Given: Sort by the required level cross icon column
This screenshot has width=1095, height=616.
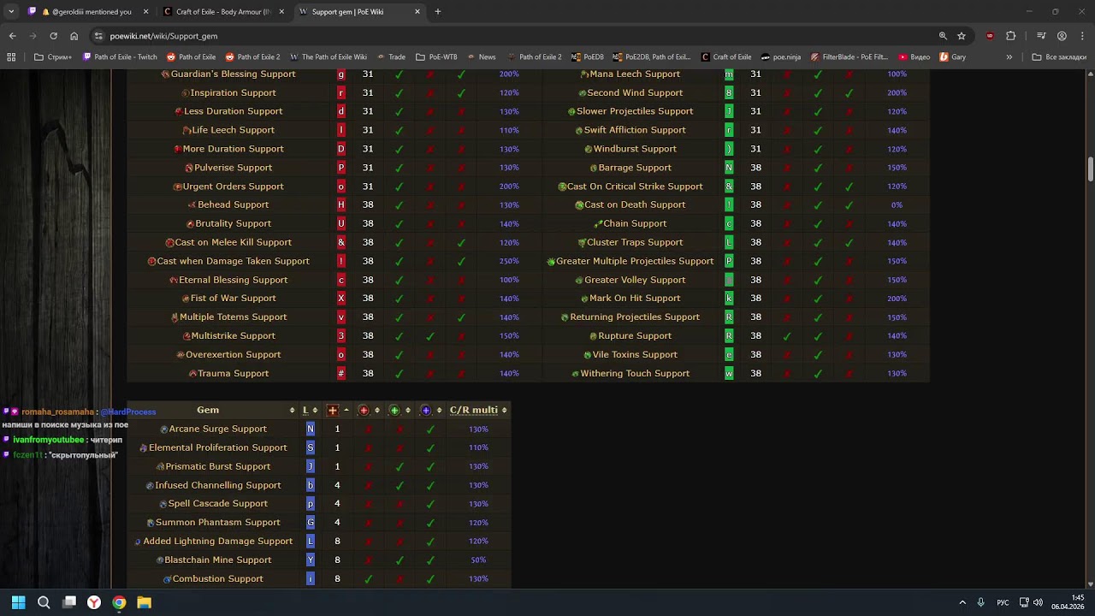Looking at the screenshot, I should 333,411.
